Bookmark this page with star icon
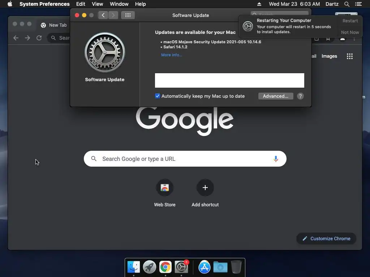The image size is (370, 277). (x=328, y=39)
